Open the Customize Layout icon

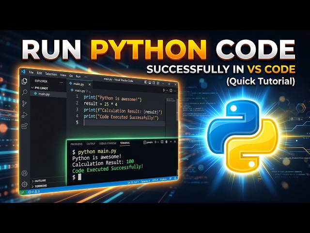click(158, 83)
